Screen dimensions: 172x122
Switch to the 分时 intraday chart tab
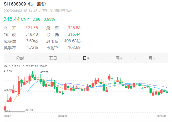[20, 58]
